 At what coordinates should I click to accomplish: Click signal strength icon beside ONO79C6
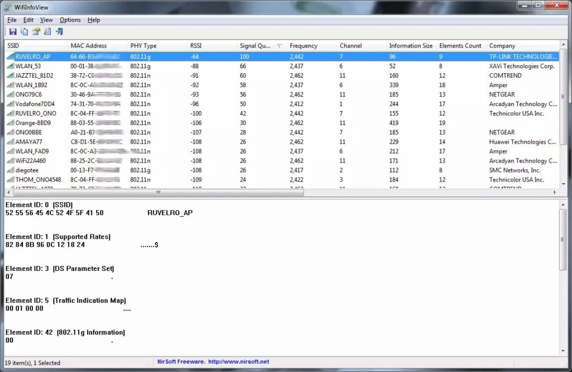point(11,94)
